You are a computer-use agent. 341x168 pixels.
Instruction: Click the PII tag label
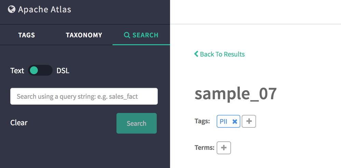(224, 122)
